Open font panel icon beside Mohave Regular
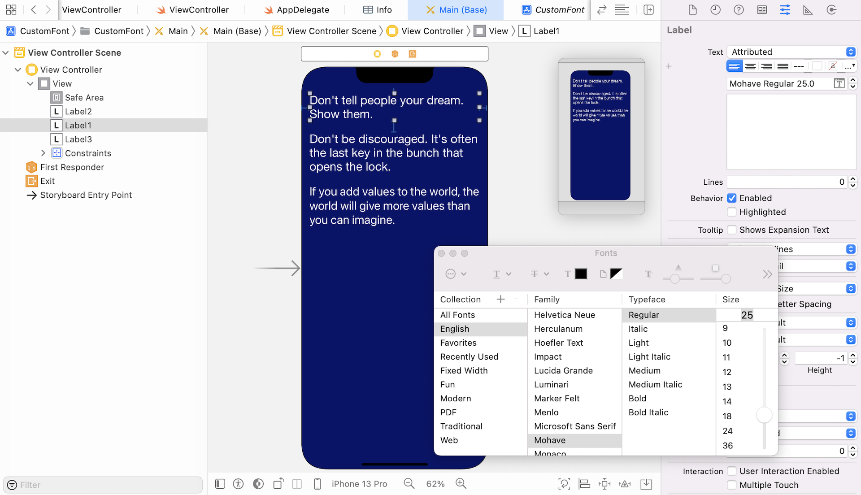This screenshot has width=861, height=495. [839, 83]
